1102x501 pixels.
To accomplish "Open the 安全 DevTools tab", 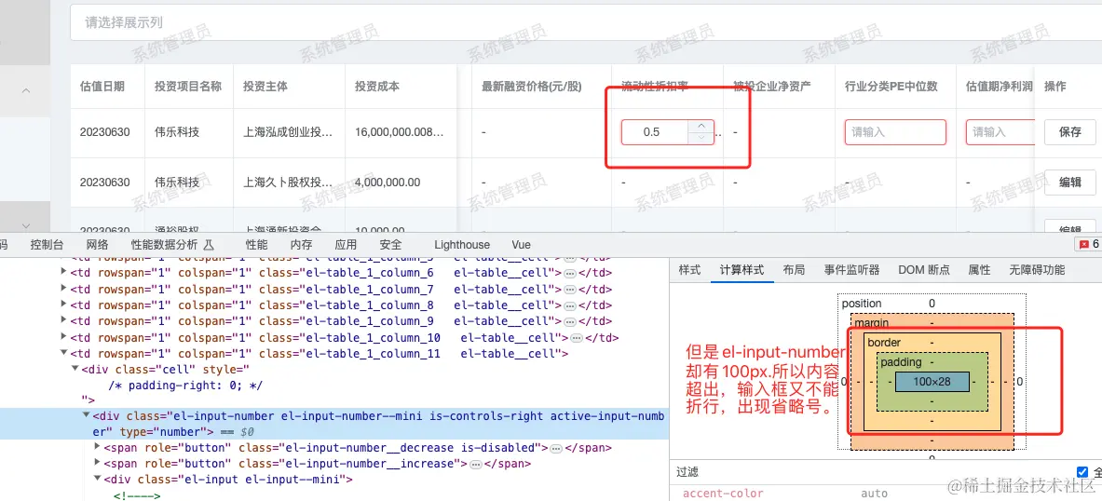I will click(390, 245).
